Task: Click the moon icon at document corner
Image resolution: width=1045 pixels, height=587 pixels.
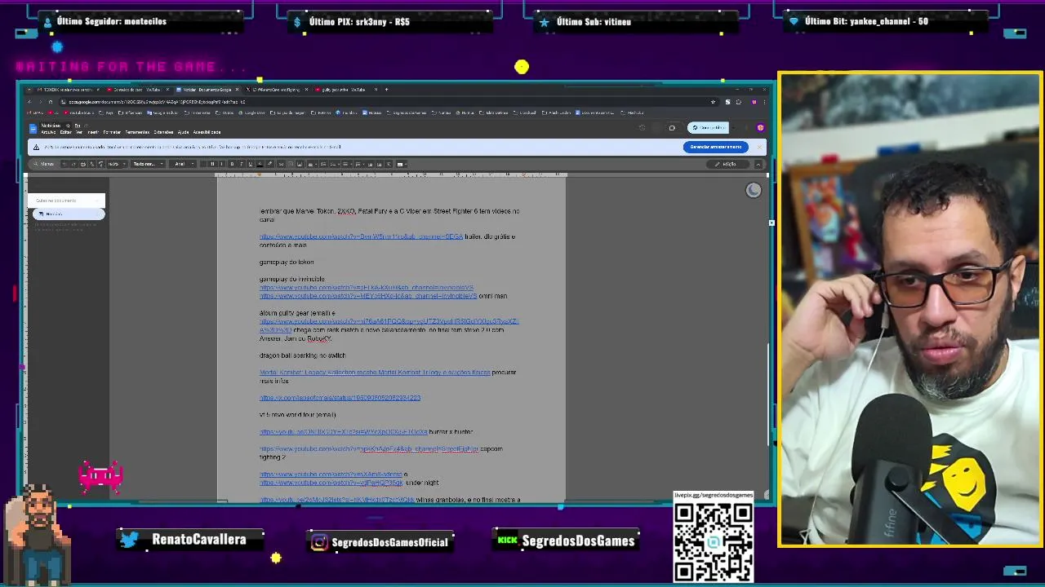Action: (754, 190)
